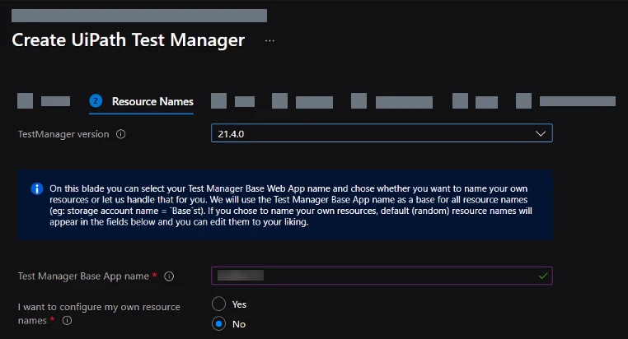The height and width of the screenshot is (339, 628).
Task: Click the blurred breadcrumb bar above the title
Action: coord(139,16)
